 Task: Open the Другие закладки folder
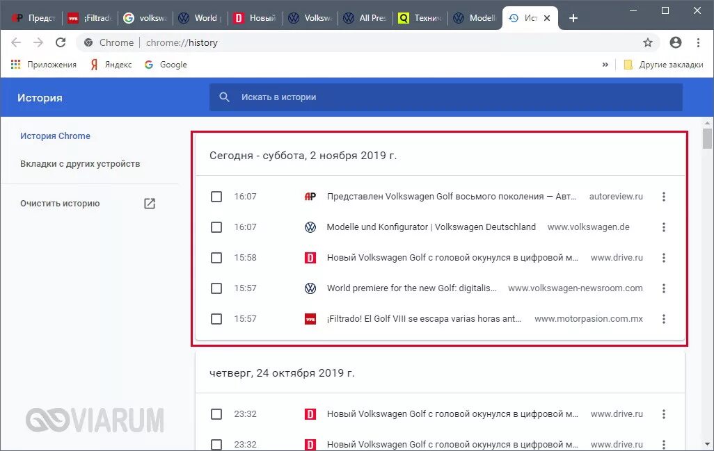coord(663,65)
